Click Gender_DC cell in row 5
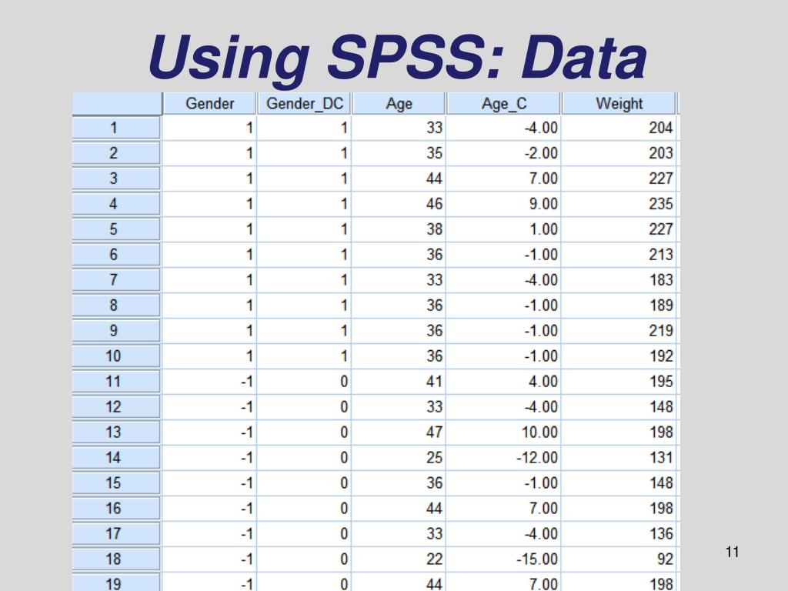 coord(304,229)
